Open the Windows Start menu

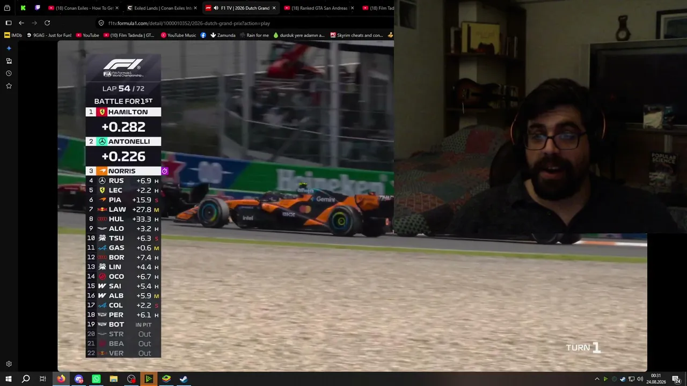[9, 379]
